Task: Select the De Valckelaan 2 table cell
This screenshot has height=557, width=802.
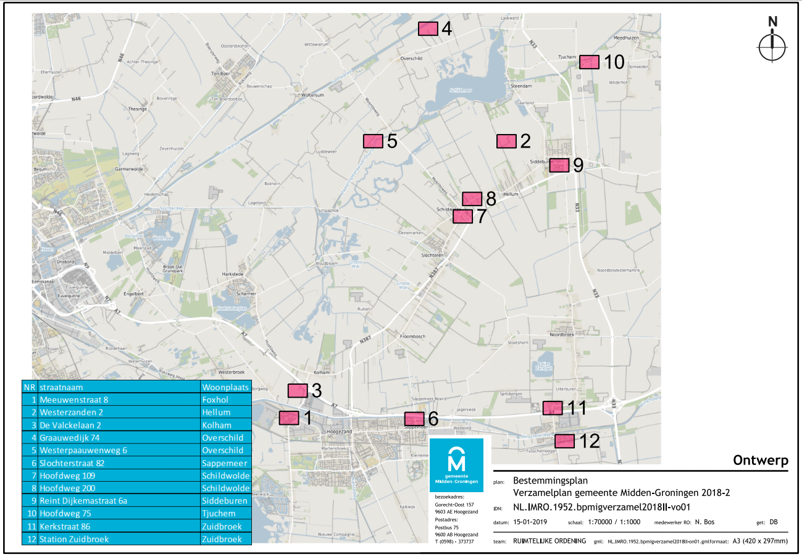Action: coord(118,425)
